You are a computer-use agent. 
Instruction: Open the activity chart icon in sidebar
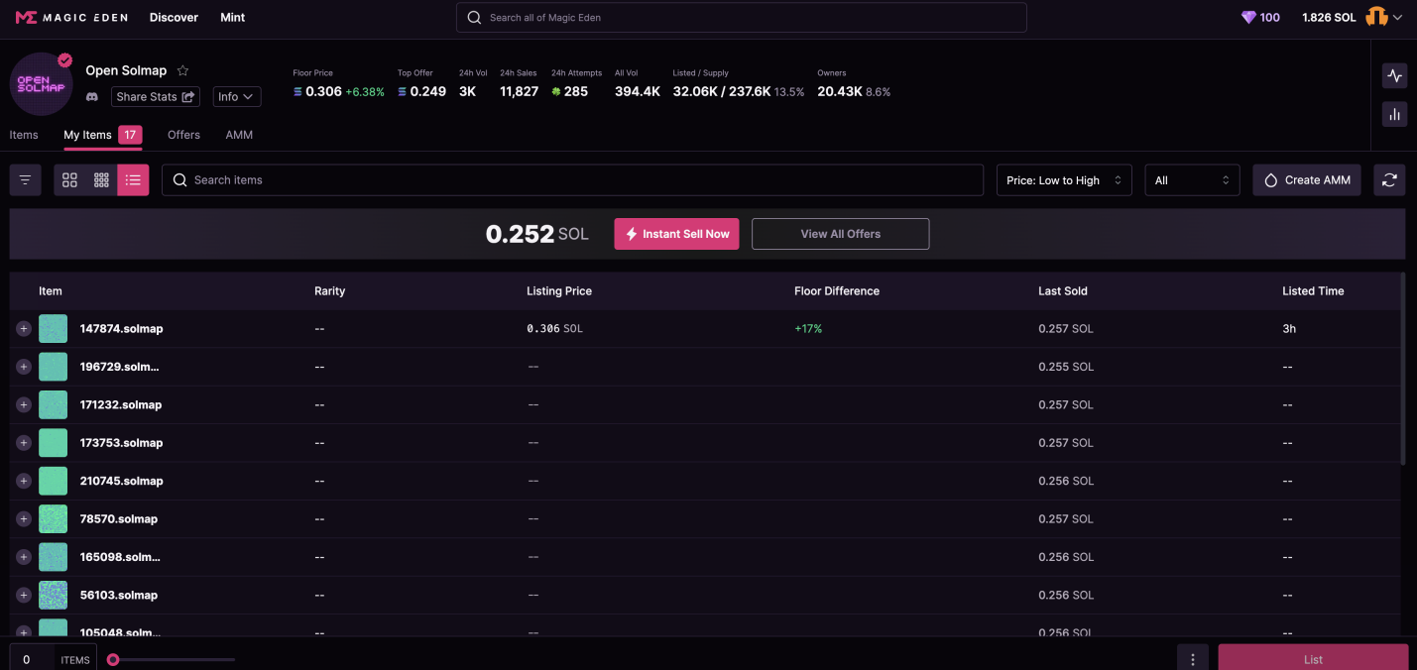pyautogui.click(x=1394, y=76)
